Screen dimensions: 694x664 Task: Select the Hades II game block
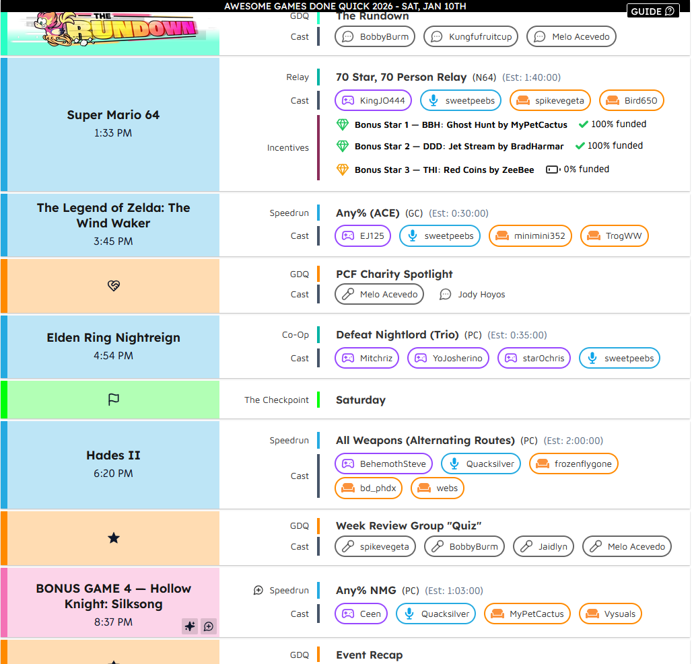click(113, 464)
